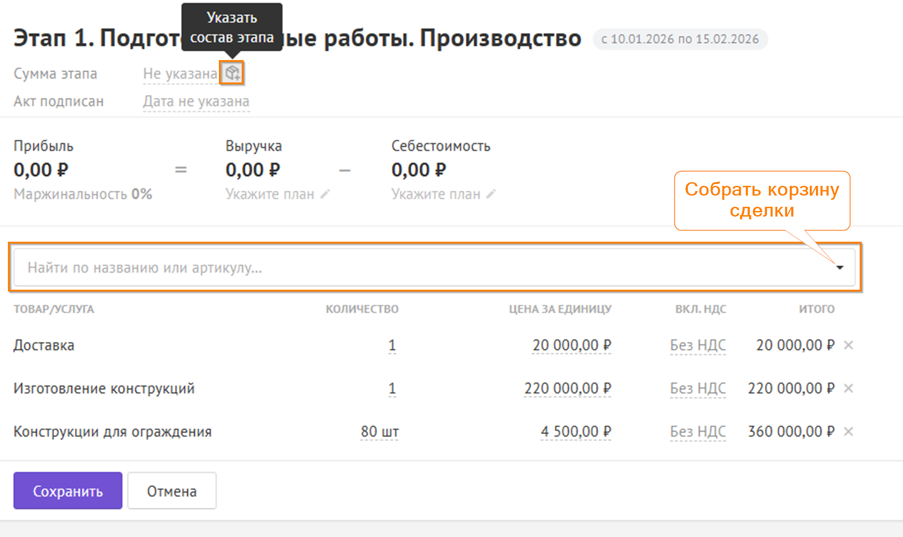Edit stage sum 'Не указана'
Screen dimensions: 903x537
[180, 74]
